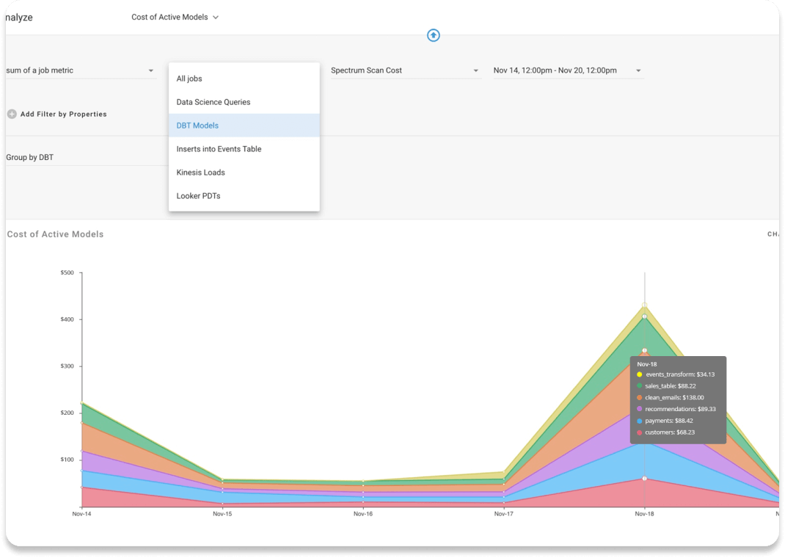The width and height of the screenshot is (785, 558).
Task: Open the date range dropdown
Action: pos(638,70)
